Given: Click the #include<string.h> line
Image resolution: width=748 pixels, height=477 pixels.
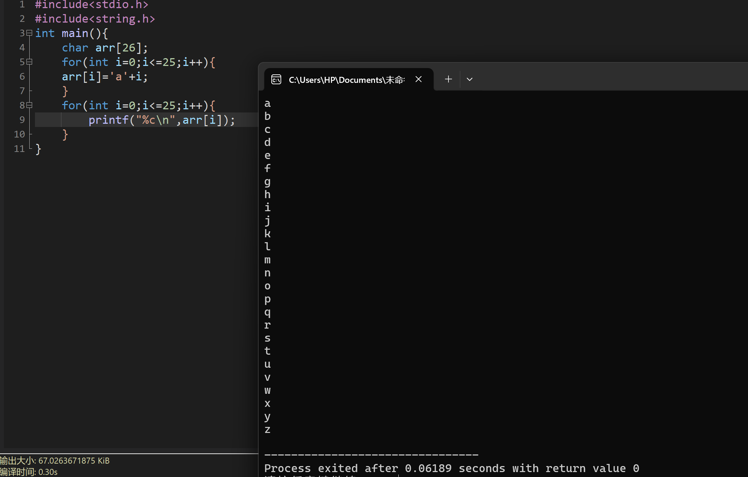Looking at the screenshot, I should (95, 19).
